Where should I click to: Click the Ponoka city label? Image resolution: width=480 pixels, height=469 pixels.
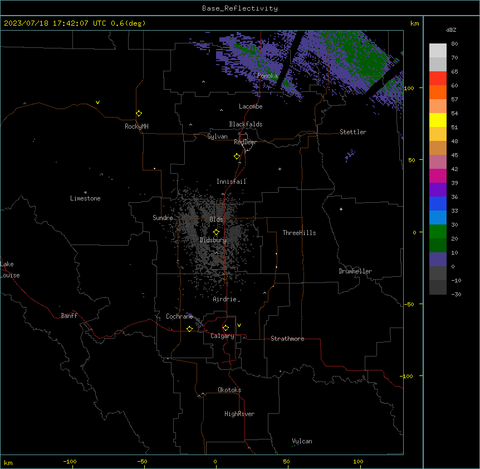pos(267,76)
